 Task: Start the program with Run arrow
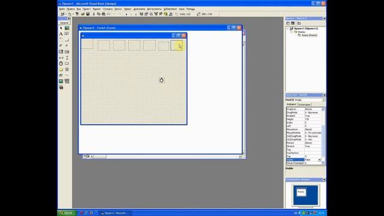(x=127, y=14)
